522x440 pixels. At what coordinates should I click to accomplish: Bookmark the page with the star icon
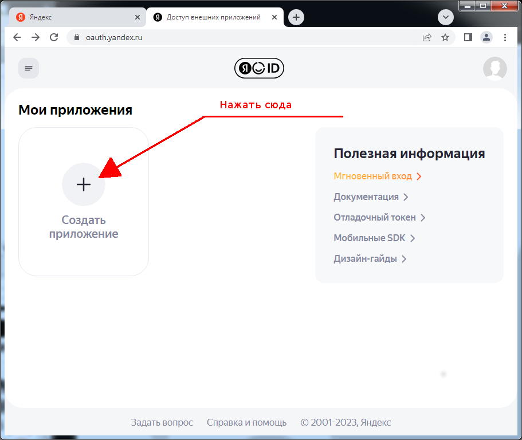tap(445, 37)
